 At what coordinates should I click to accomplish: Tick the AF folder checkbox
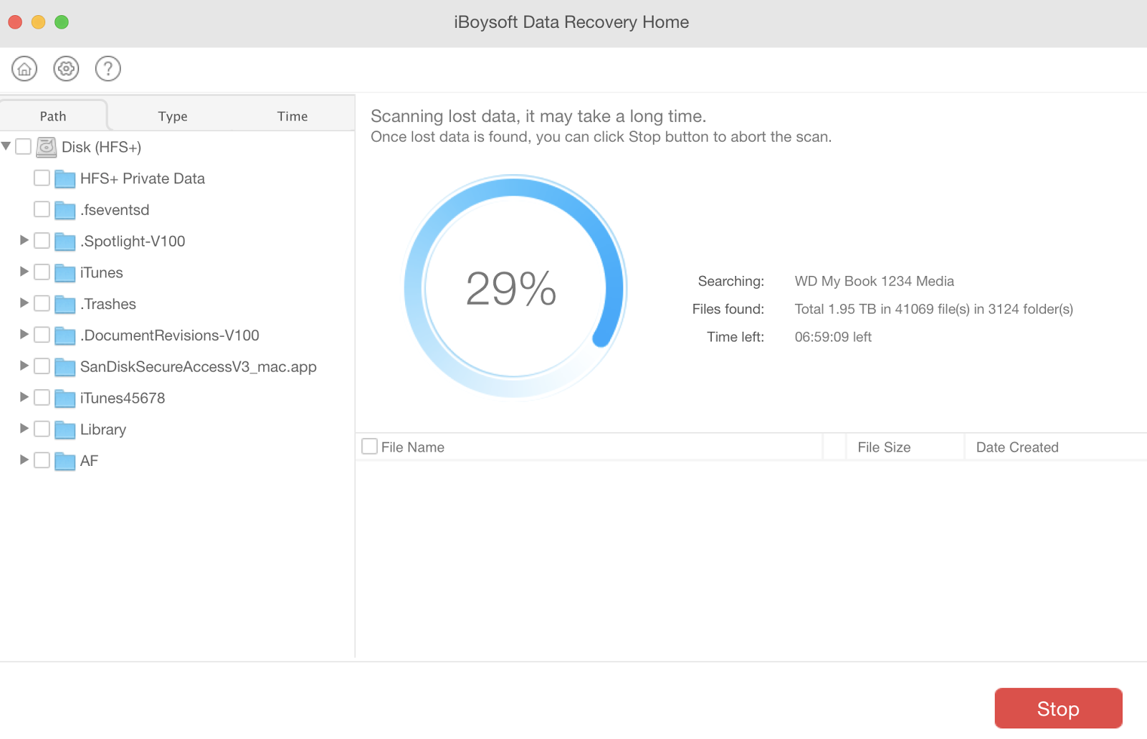click(42, 460)
